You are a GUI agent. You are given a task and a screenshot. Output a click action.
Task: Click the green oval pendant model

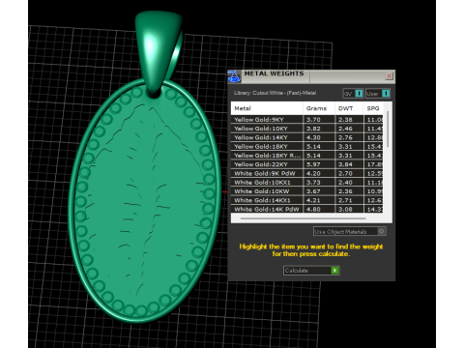145,200
